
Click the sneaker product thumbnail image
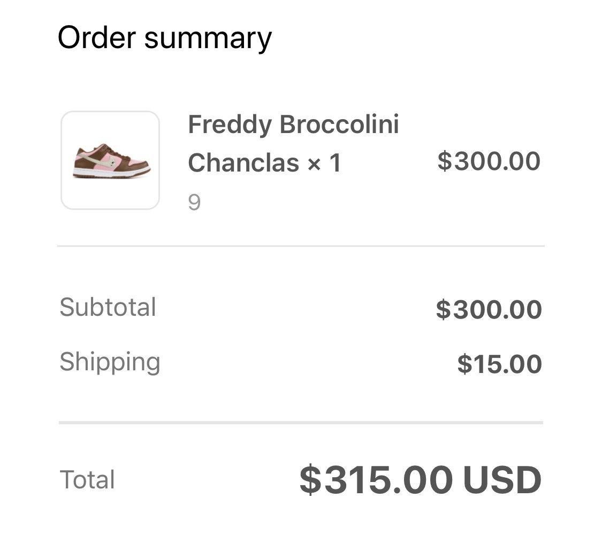110,160
